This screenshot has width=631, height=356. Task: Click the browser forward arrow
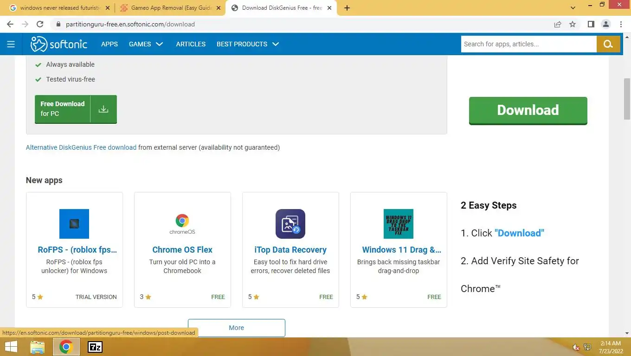[25, 24]
